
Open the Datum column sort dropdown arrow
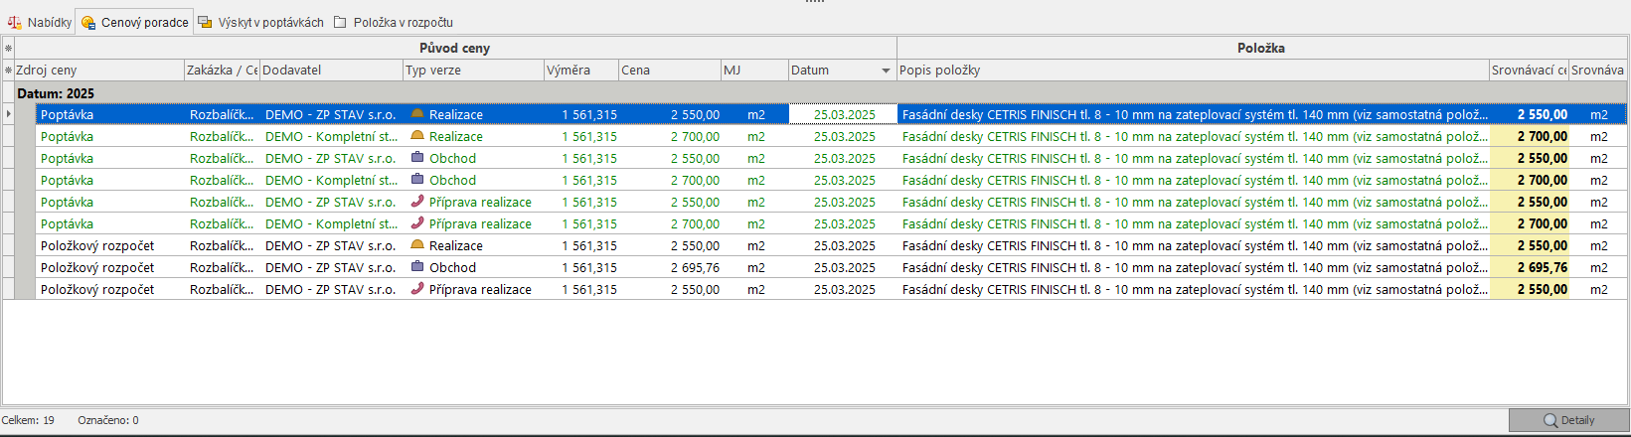tap(886, 71)
